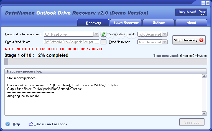Click the DataNumen Outlook Drive Recovery title

pyautogui.click(x=76, y=13)
